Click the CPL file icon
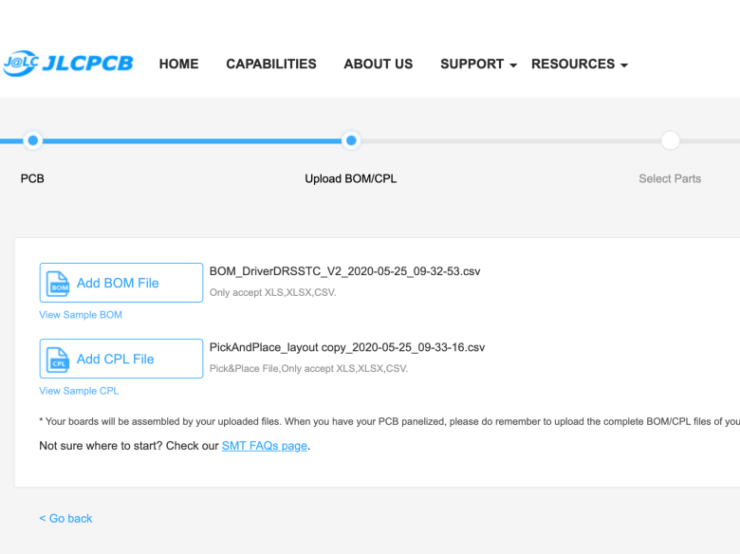The height and width of the screenshot is (554, 740). tap(58, 360)
